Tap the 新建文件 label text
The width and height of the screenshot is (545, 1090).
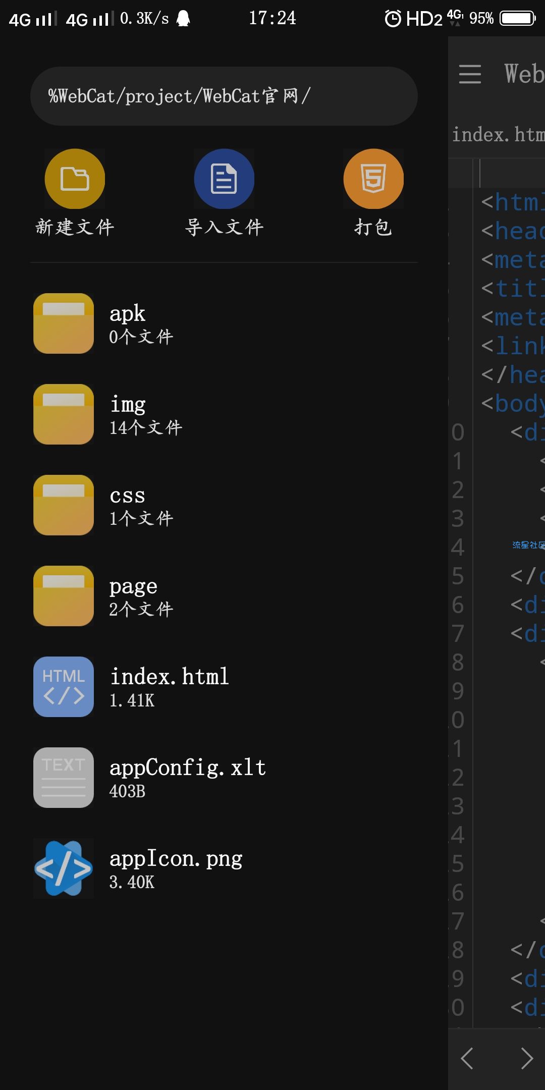(75, 228)
